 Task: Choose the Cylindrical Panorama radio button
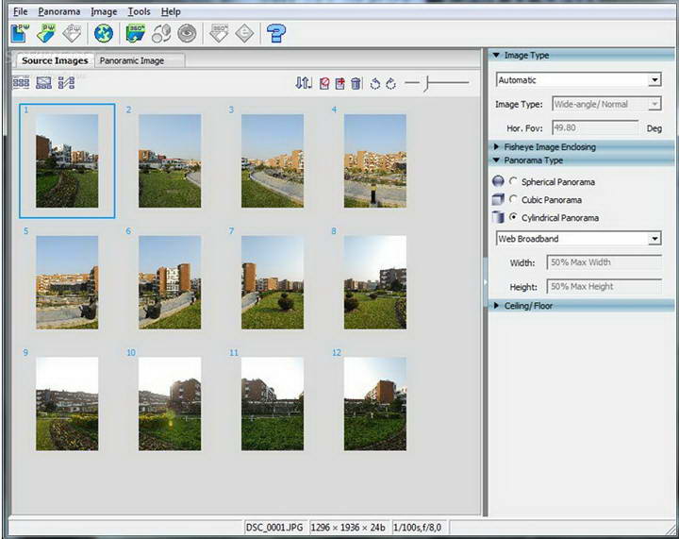[x=513, y=218]
